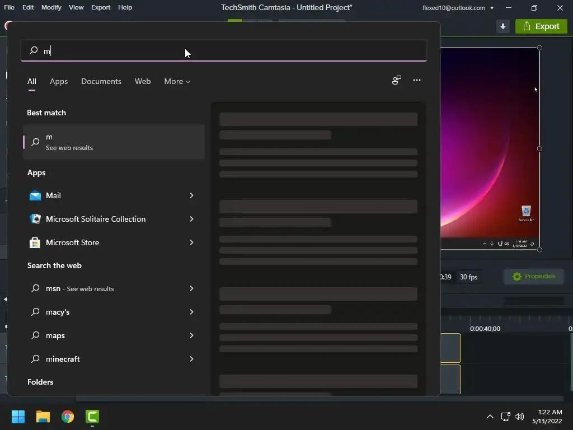The height and width of the screenshot is (430, 573).
Task: Open the Camtasia Export menu
Action: (x=101, y=7)
